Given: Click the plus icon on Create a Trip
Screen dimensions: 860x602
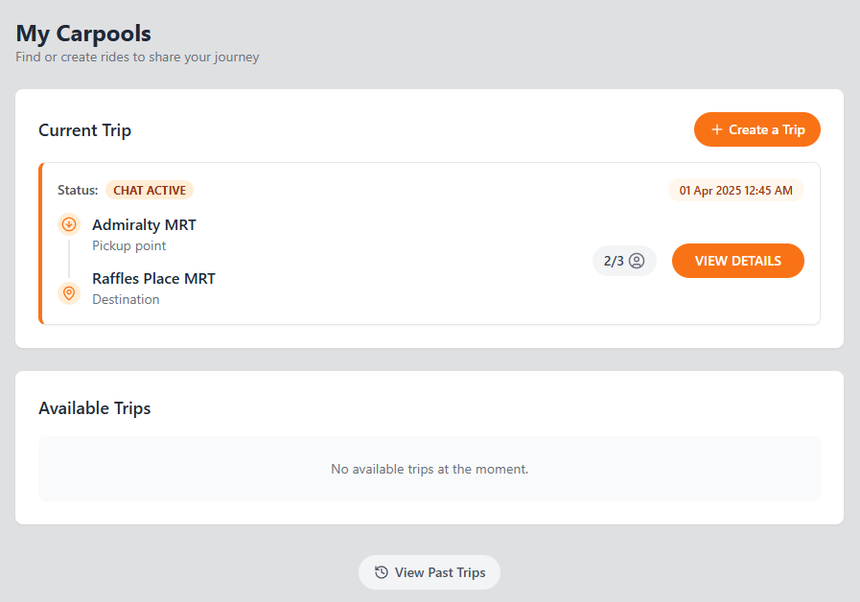Looking at the screenshot, I should pyautogui.click(x=715, y=129).
